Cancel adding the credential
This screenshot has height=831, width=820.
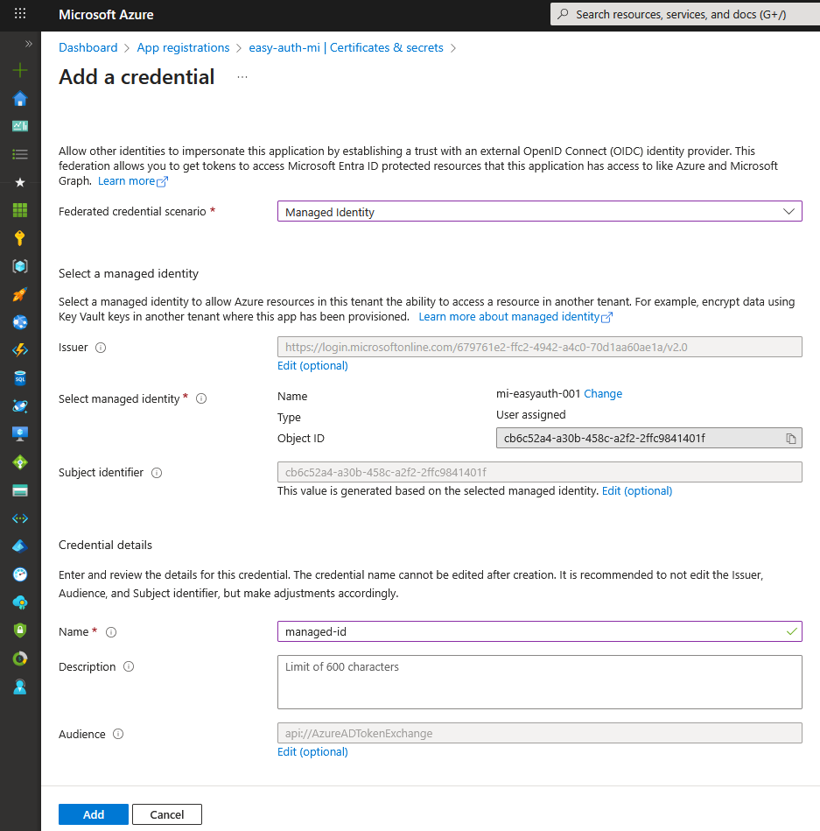click(167, 814)
